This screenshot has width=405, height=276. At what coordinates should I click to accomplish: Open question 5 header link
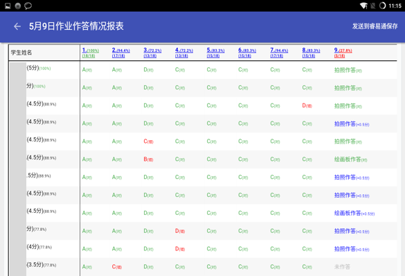click(215, 53)
